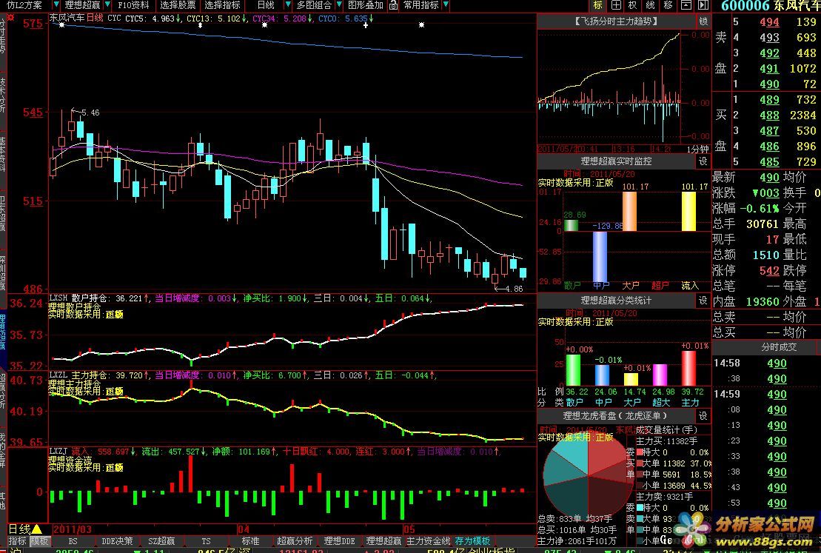Click the 线 (line drawing) toolbar icon
This screenshot has height=553, width=821.
click(650, 5)
